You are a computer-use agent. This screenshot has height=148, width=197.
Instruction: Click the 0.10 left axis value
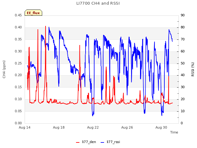pos(18,99)
